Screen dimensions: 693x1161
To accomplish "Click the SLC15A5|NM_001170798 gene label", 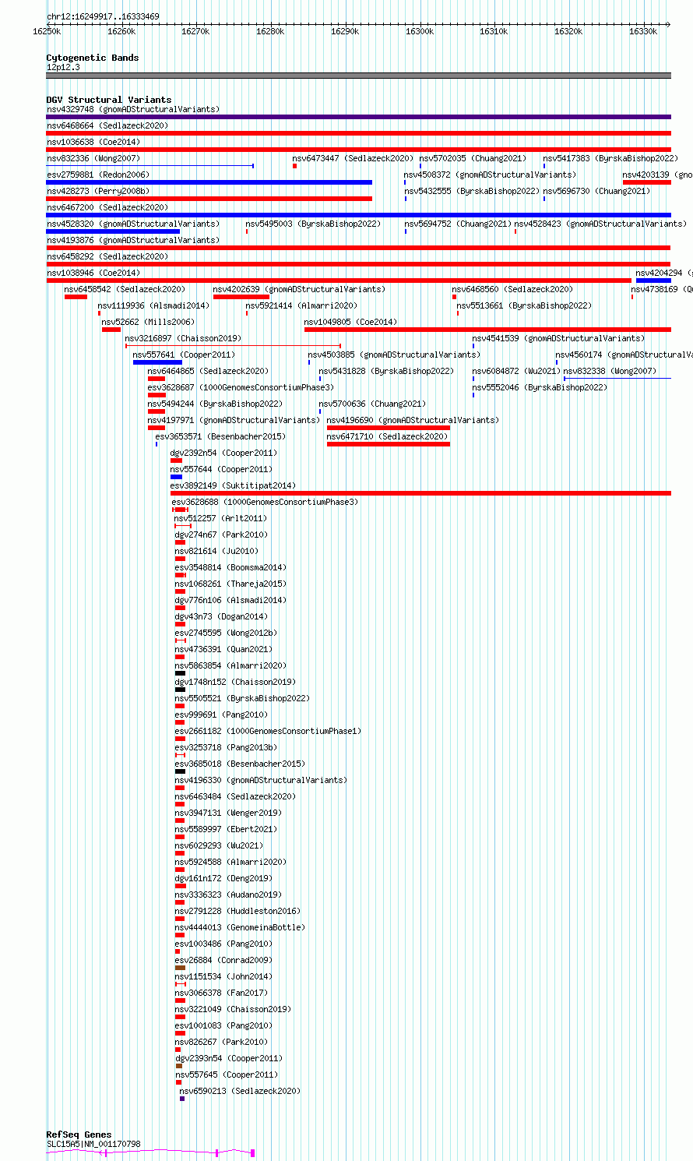I will pos(93,1144).
